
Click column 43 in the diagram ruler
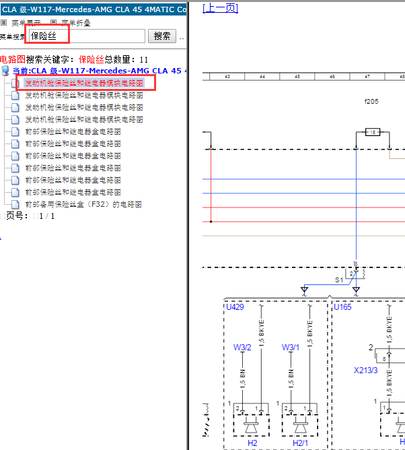pyautogui.click(x=227, y=77)
